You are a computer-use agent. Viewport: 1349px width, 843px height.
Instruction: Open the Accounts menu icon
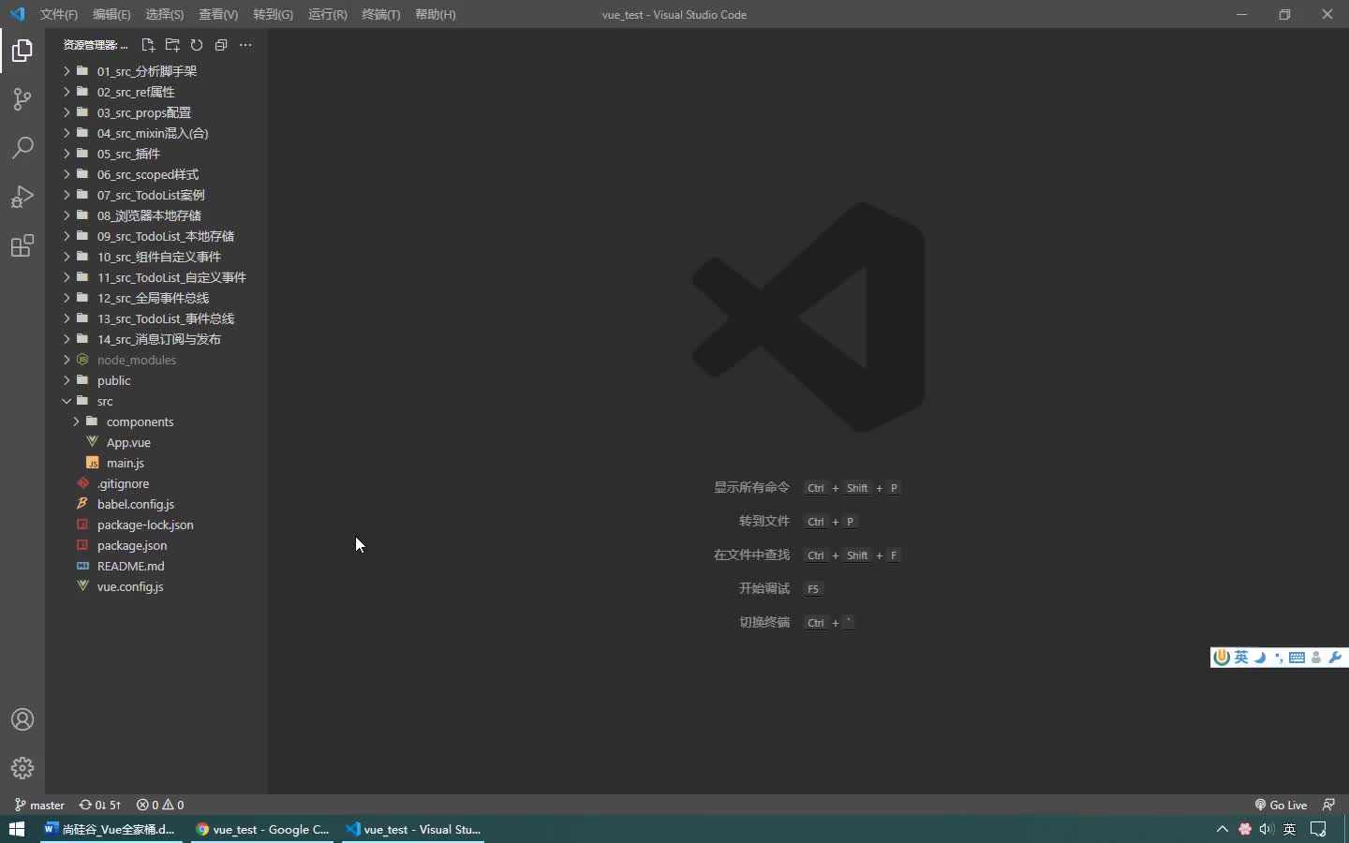(x=22, y=719)
